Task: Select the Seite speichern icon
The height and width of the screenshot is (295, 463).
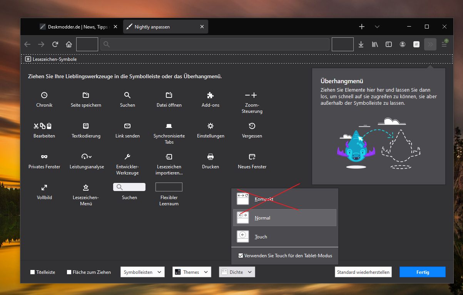Action: 86,95
